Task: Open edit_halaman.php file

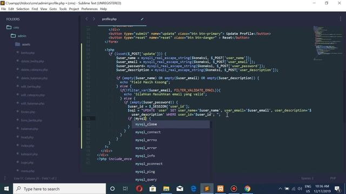Action: (32, 103)
